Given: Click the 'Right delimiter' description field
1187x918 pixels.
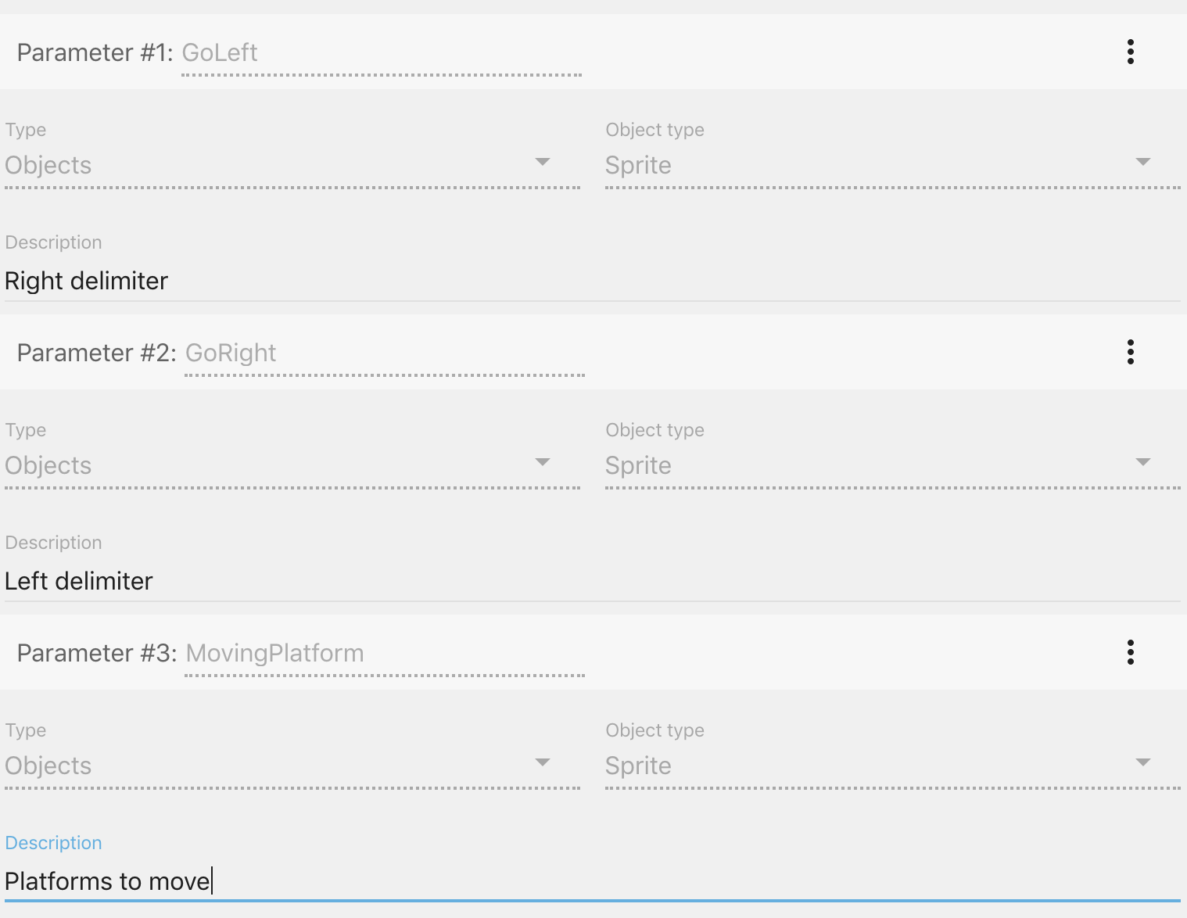Looking at the screenshot, I should pos(592,281).
